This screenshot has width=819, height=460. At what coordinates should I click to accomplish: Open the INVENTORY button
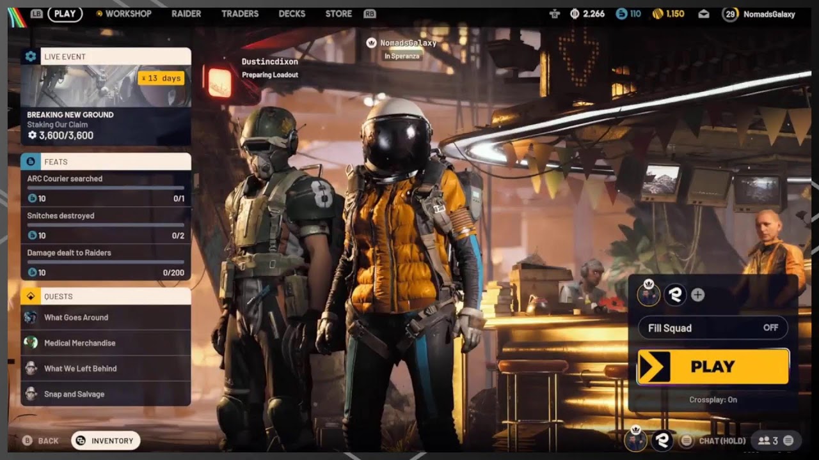(106, 441)
